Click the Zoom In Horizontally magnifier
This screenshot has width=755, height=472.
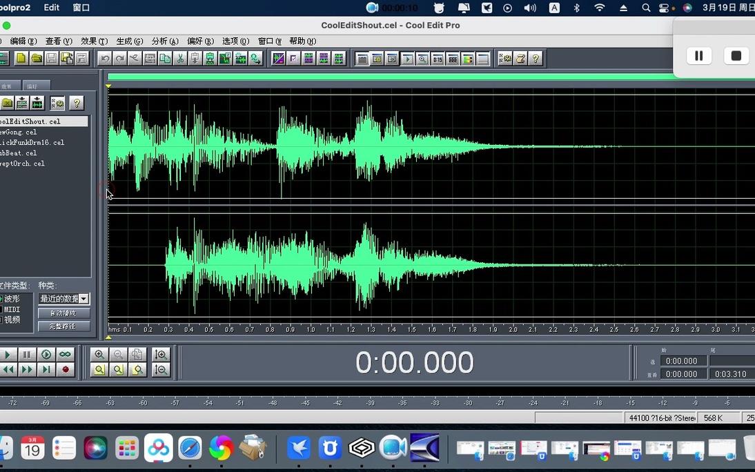[99, 355]
